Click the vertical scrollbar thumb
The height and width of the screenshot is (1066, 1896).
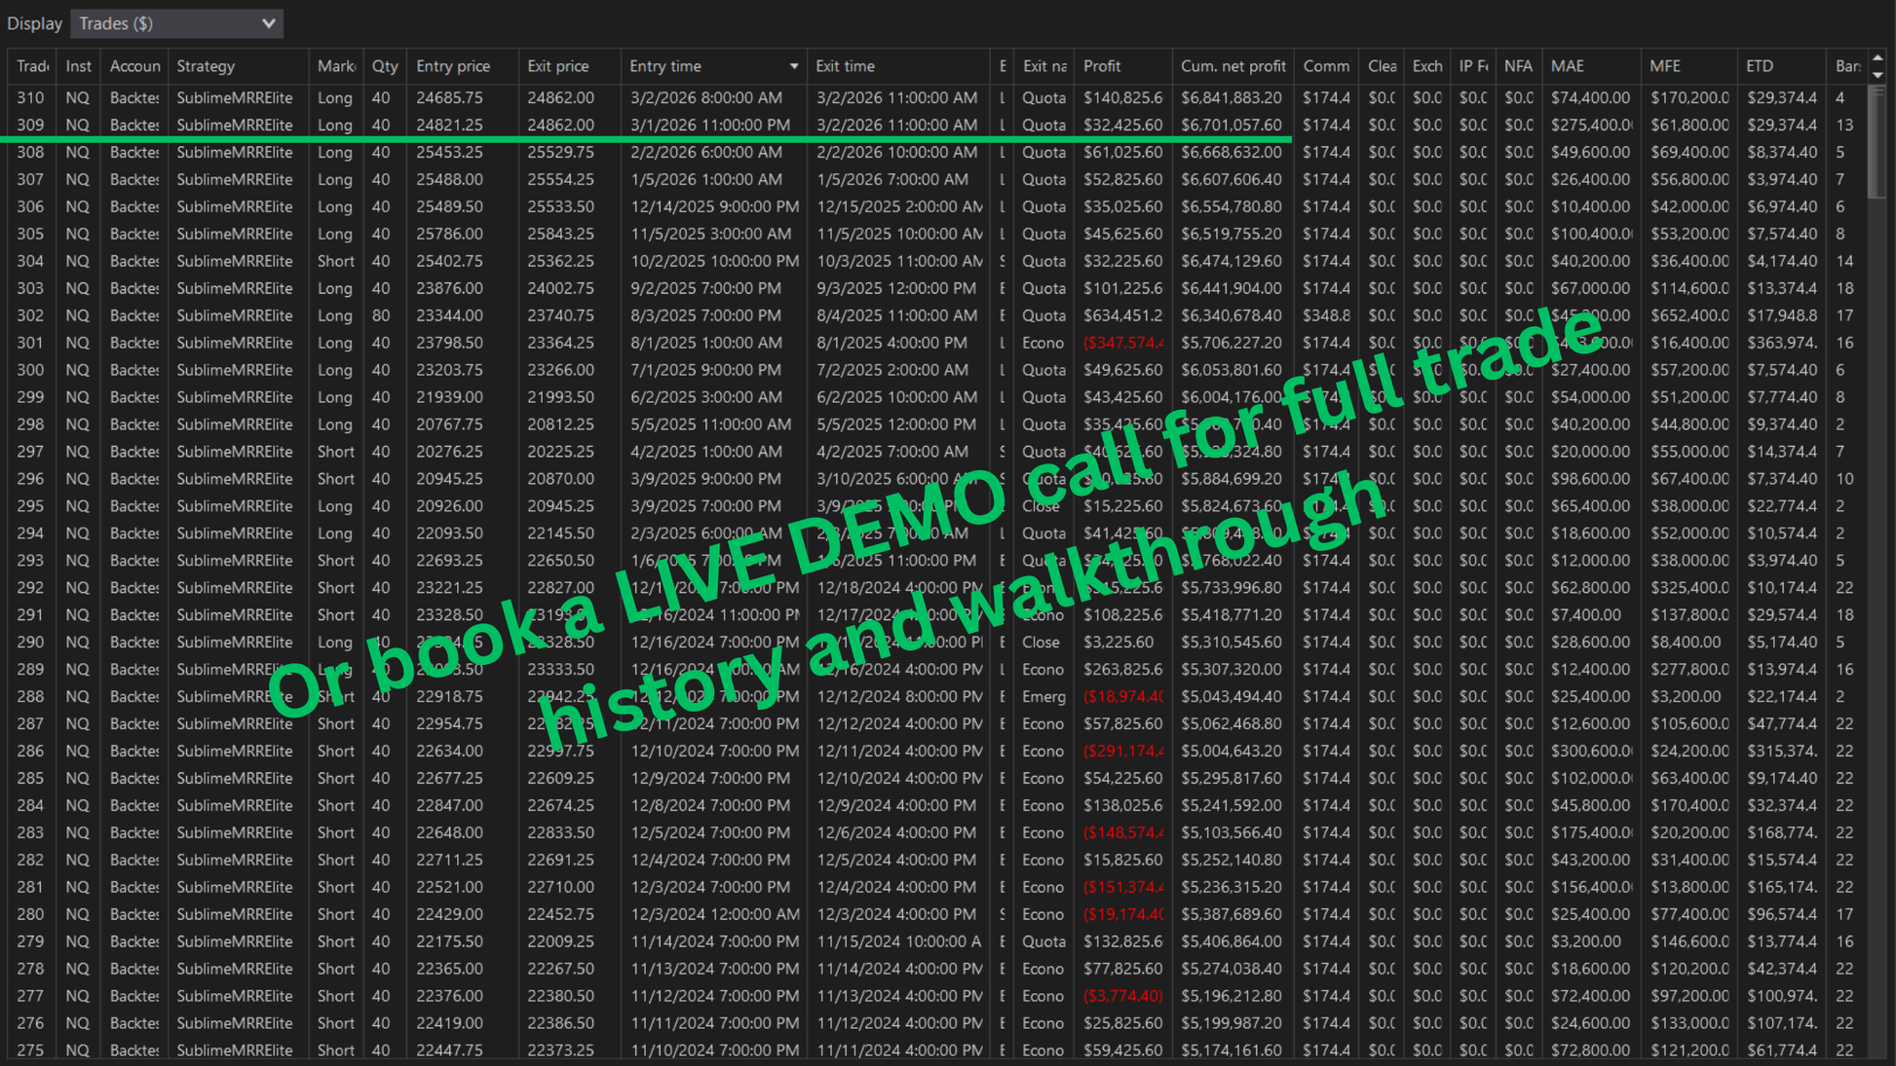pos(1877,141)
